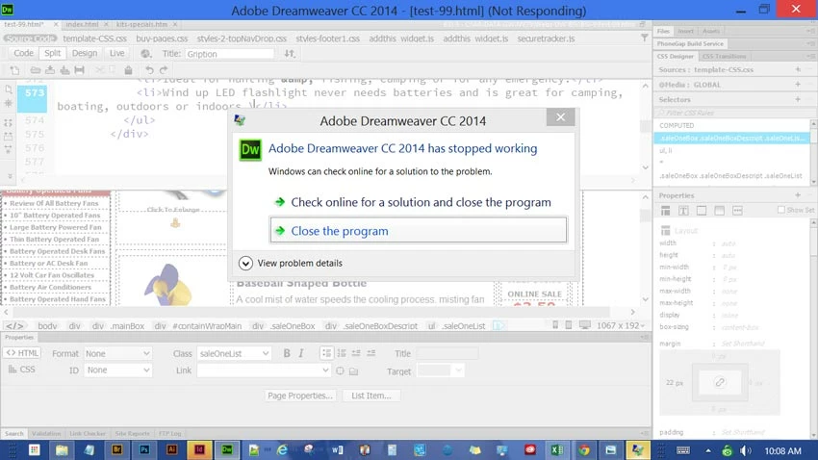
Task: Open the window size 1067 x 192 dropdown
Action: (621, 325)
